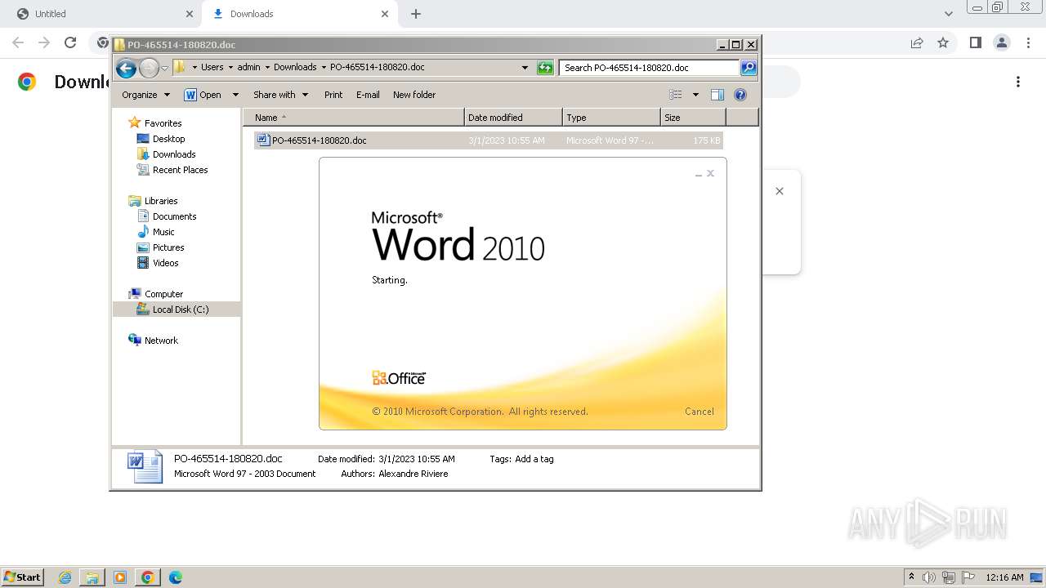
Task: Select PO-465514-180820.doc file row
Action: pyautogui.click(x=488, y=140)
